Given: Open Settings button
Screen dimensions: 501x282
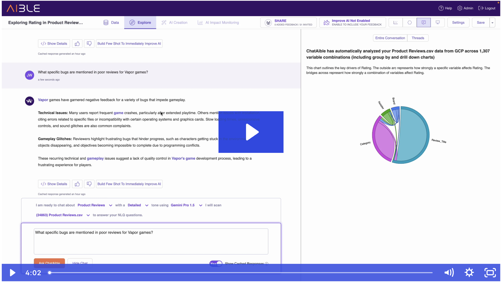Looking at the screenshot, I should click(458, 22).
